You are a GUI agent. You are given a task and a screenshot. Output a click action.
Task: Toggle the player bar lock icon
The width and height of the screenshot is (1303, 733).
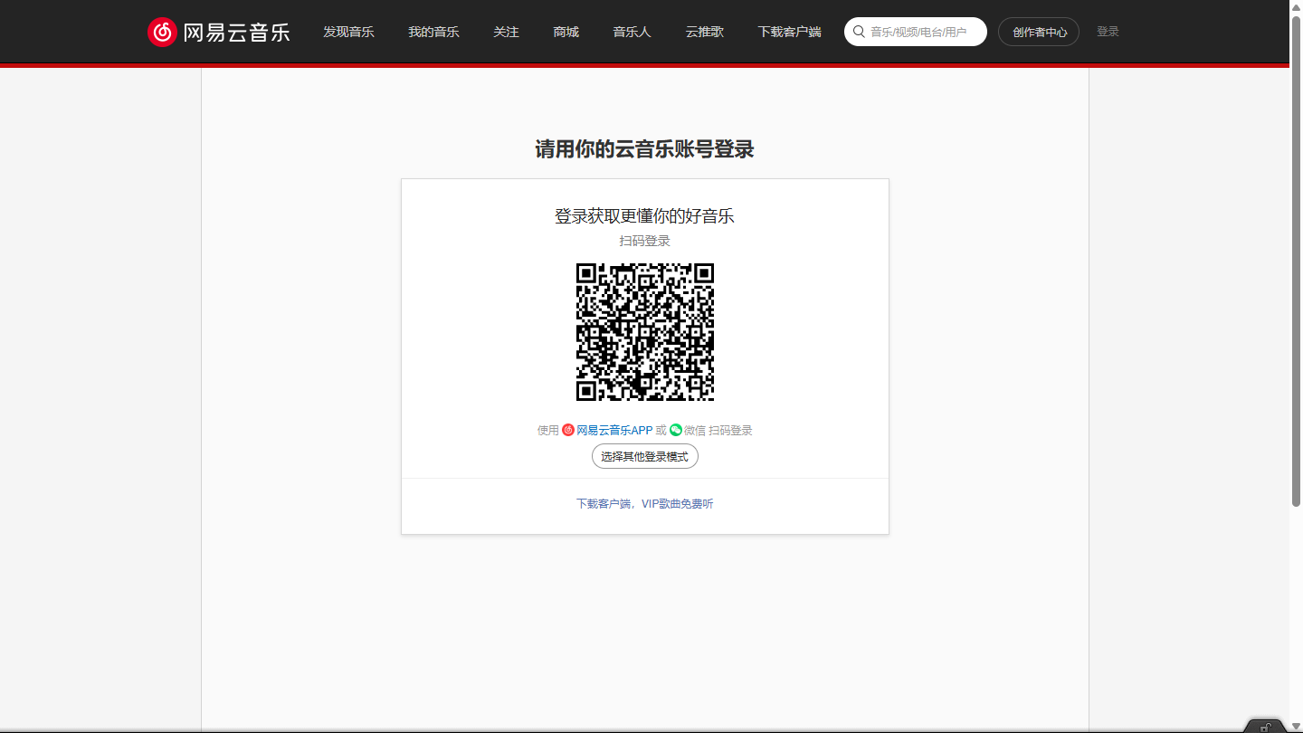point(1266,727)
